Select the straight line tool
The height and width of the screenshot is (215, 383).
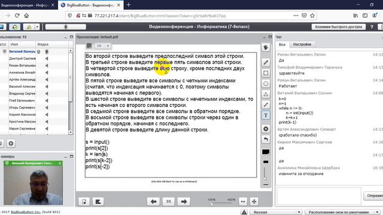266,105
